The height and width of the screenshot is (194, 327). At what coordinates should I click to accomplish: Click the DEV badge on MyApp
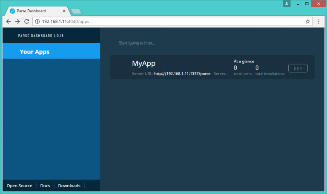[x=298, y=68]
